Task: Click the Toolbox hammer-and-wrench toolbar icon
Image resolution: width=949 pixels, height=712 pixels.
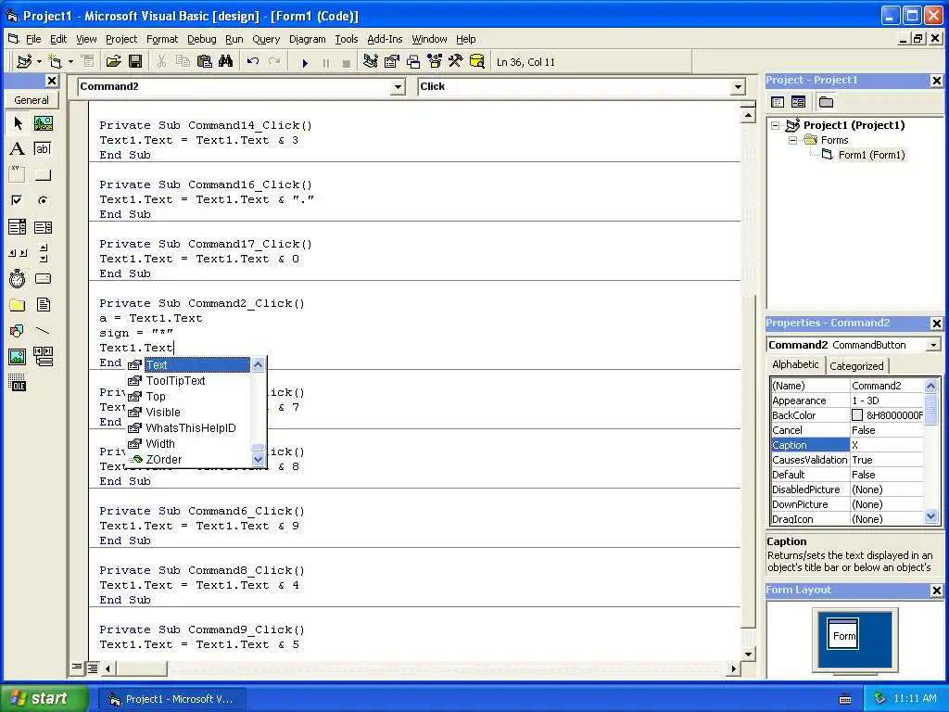Action: coord(455,61)
